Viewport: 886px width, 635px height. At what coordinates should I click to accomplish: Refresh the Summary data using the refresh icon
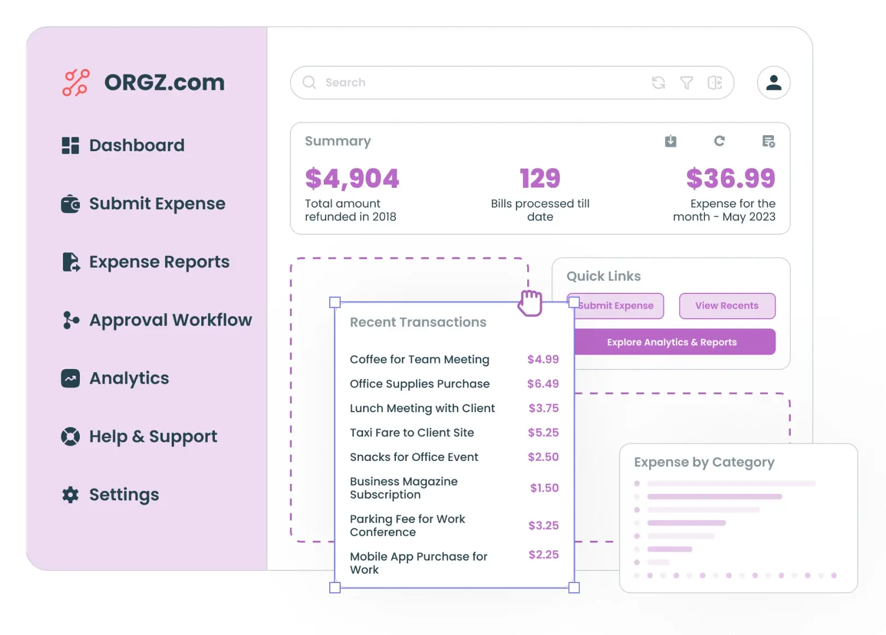pyautogui.click(x=720, y=141)
